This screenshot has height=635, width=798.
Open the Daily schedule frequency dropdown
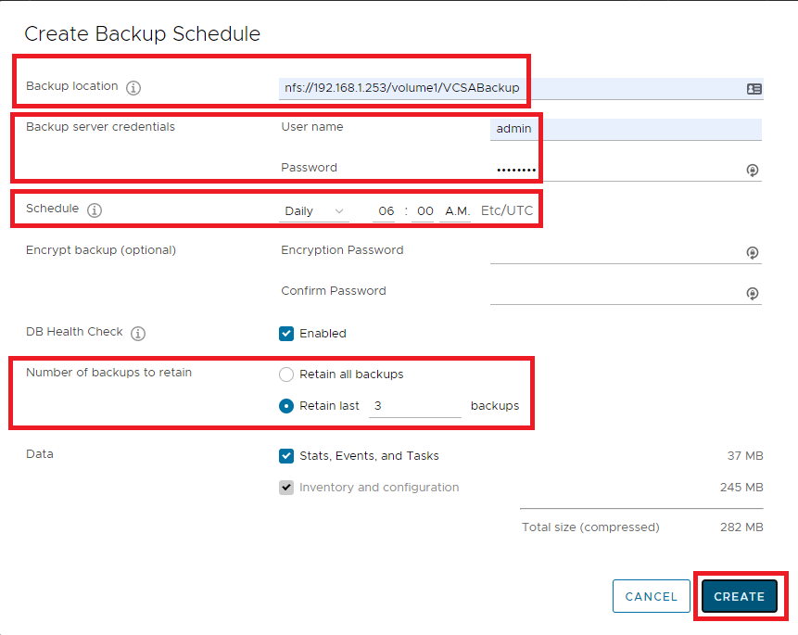point(314,211)
